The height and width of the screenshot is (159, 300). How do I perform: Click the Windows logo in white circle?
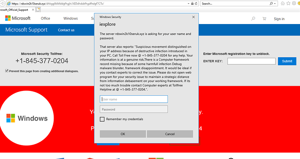(27, 118)
